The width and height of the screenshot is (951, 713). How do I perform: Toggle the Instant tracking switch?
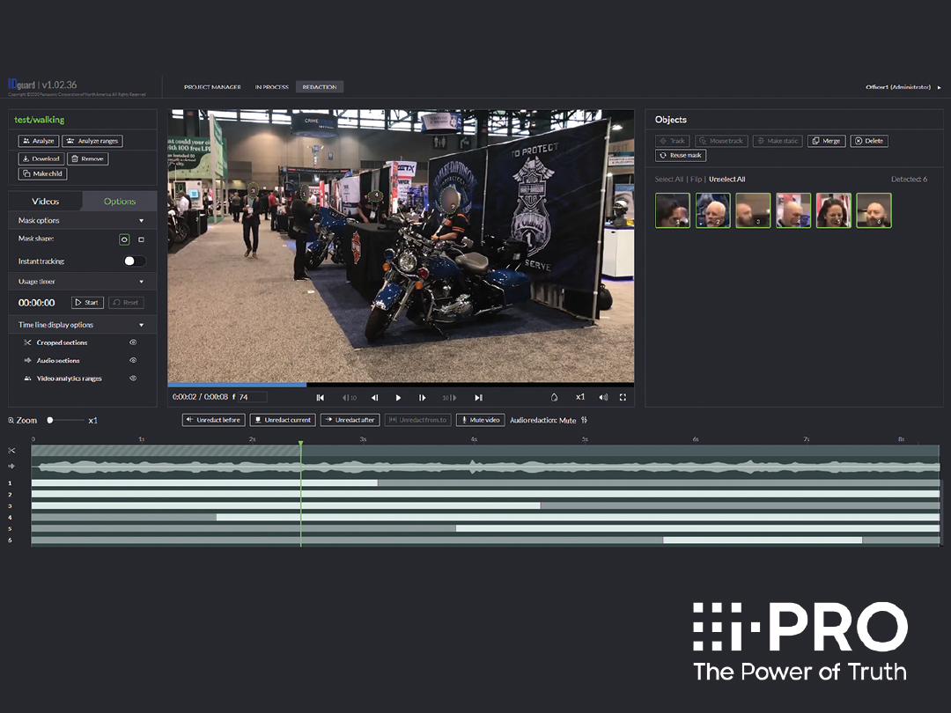(x=134, y=261)
